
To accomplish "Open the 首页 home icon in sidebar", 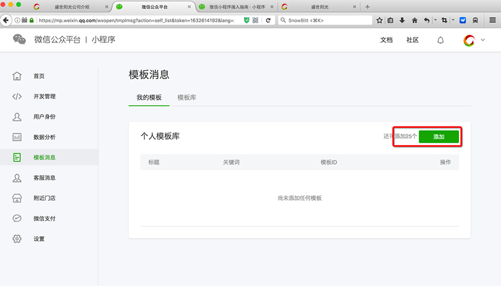I will (17, 76).
